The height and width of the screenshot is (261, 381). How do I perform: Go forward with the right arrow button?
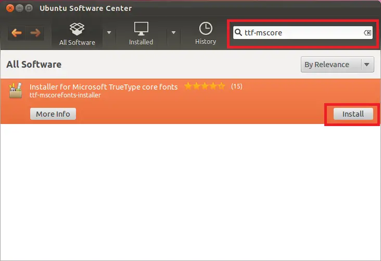click(35, 33)
